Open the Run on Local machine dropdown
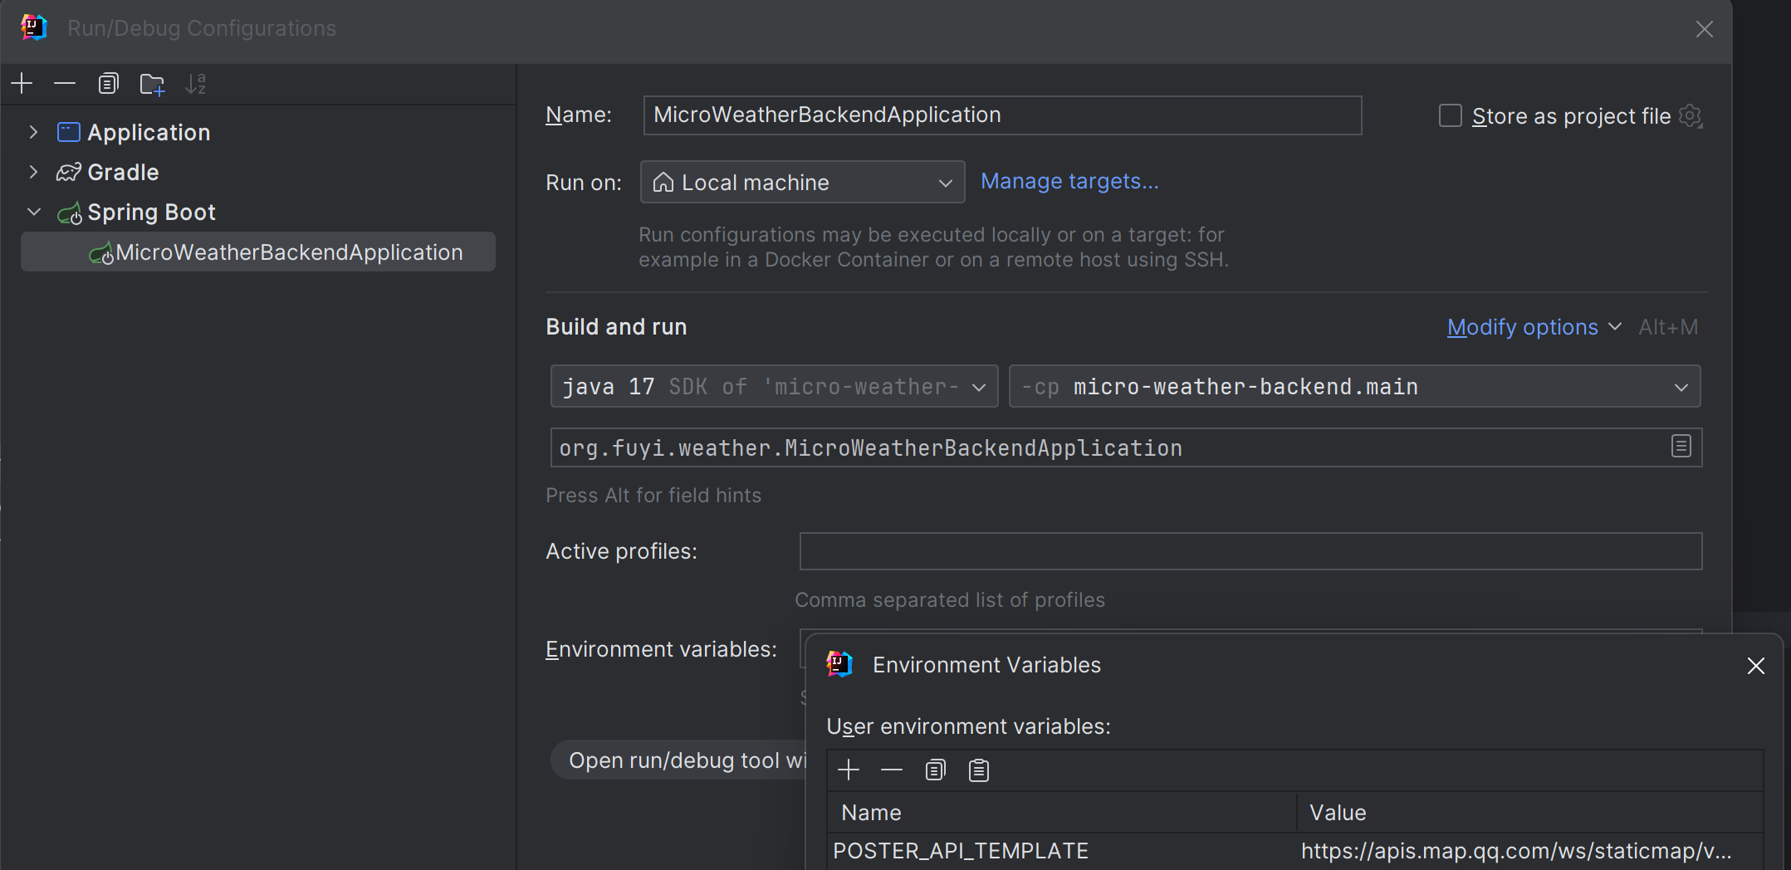 pos(802,183)
